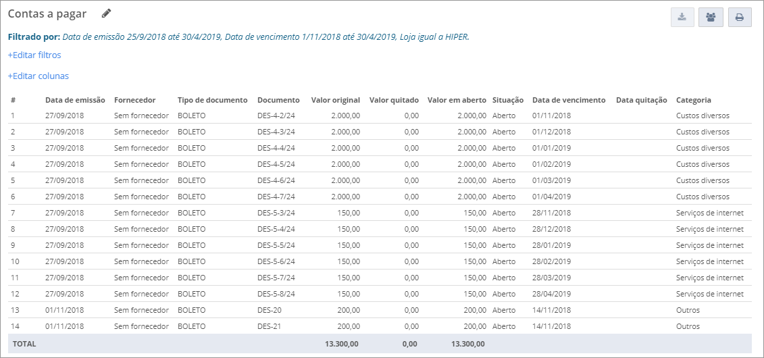
Task: Click the Valor original column header
Action: click(x=336, y=100)
